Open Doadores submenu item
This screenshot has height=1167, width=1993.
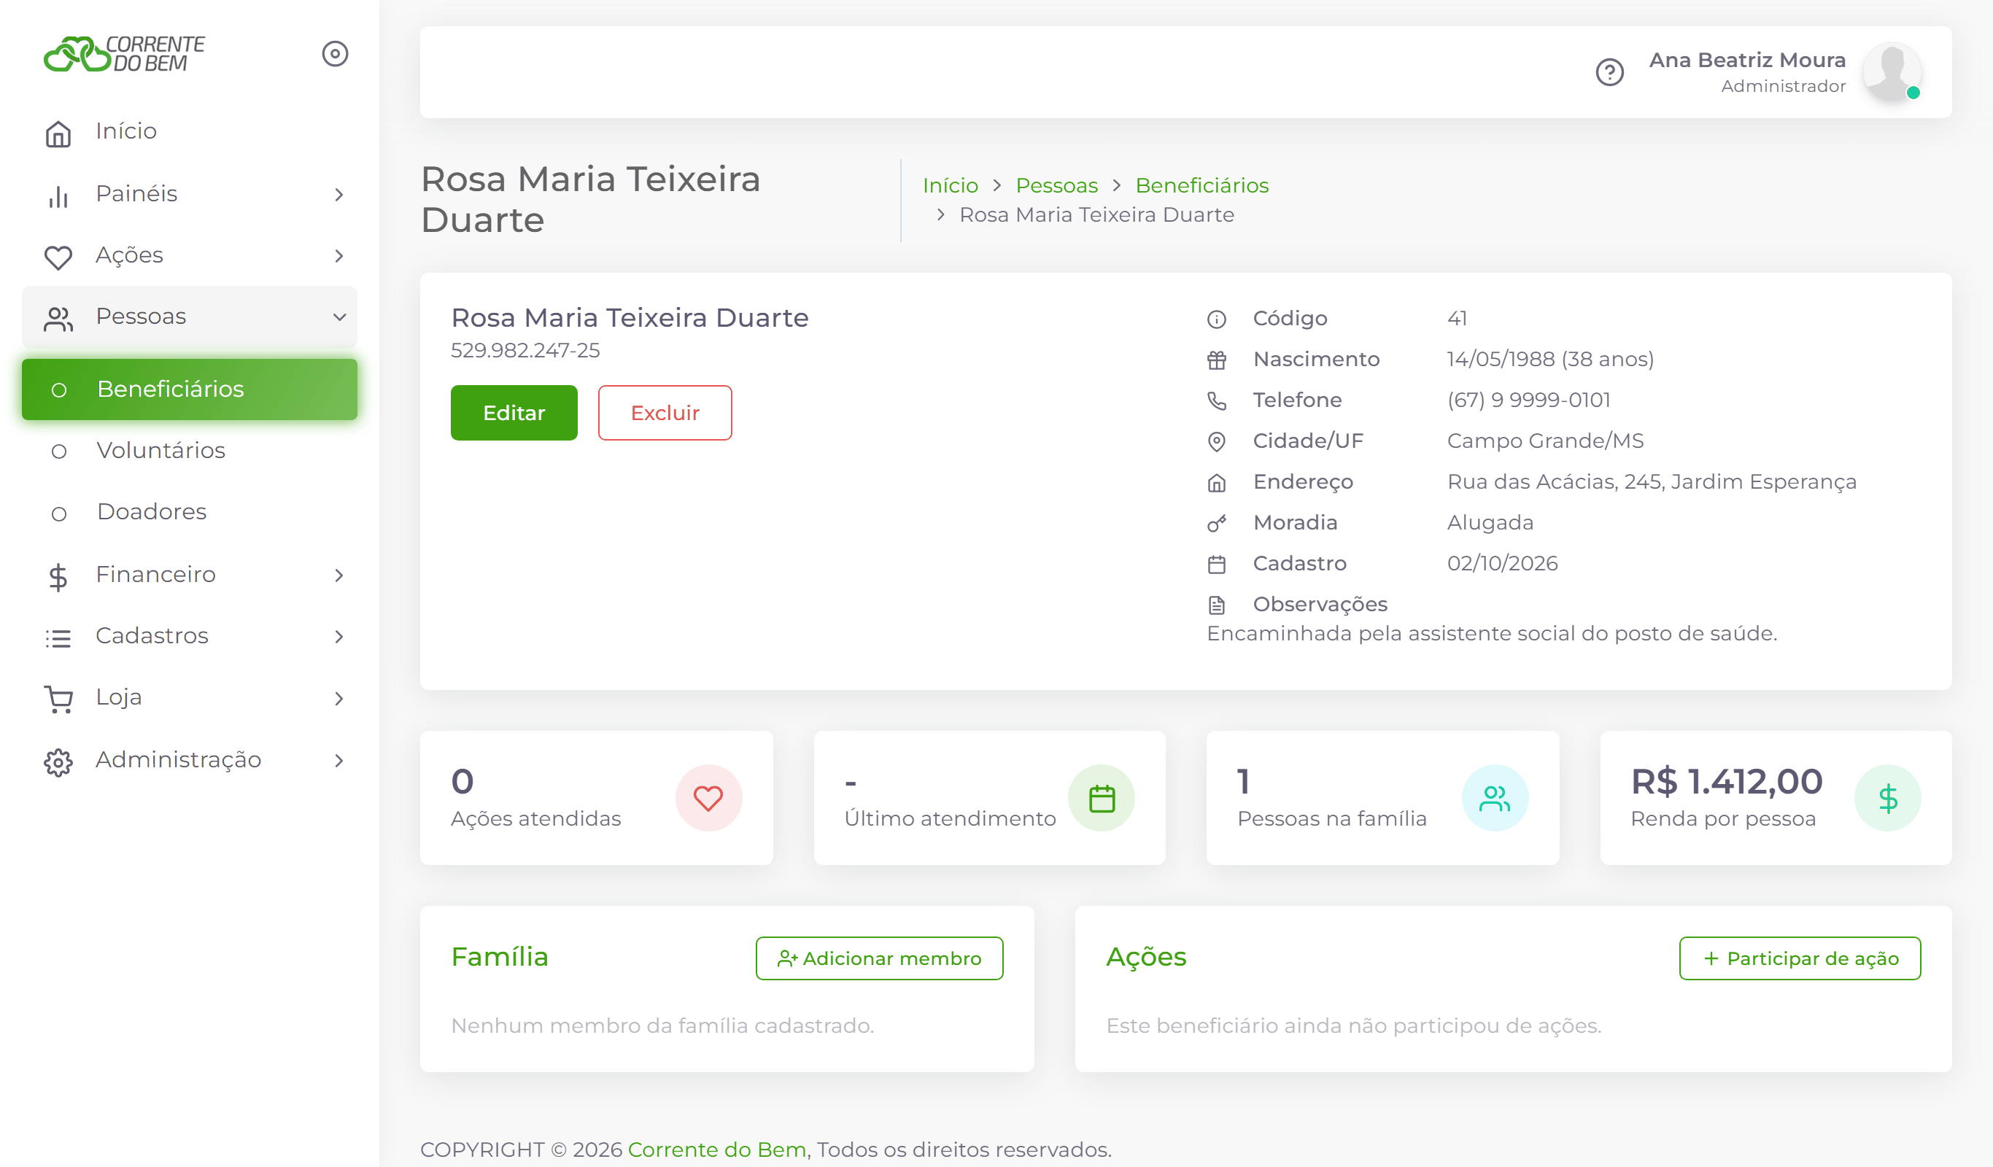pos(190,512)
